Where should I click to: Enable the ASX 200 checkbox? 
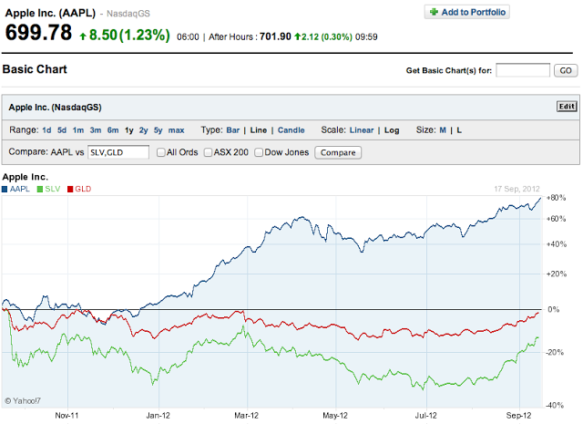point(208,152)
